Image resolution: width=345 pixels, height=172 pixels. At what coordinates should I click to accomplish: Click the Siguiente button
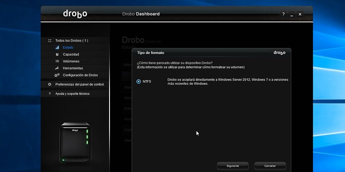tap(233, 166)
